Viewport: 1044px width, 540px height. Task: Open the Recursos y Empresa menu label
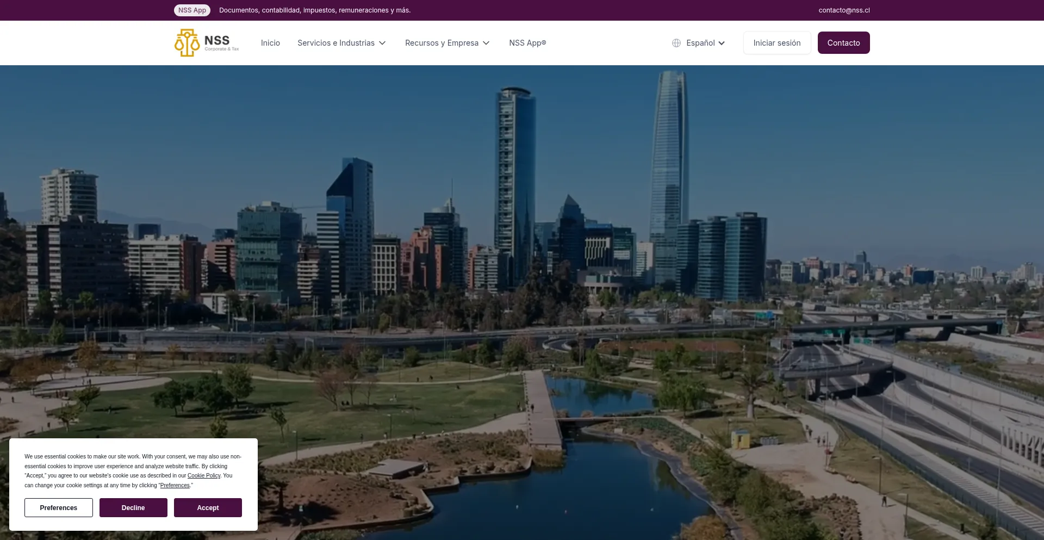442,43
